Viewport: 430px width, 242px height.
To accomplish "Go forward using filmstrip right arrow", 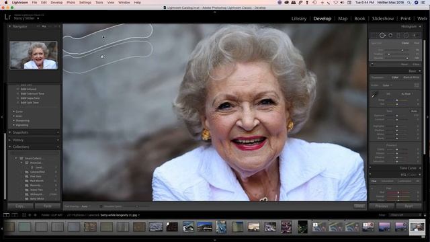I will 35,215.
